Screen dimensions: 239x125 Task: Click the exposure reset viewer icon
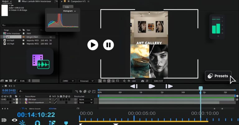(124, 81)
